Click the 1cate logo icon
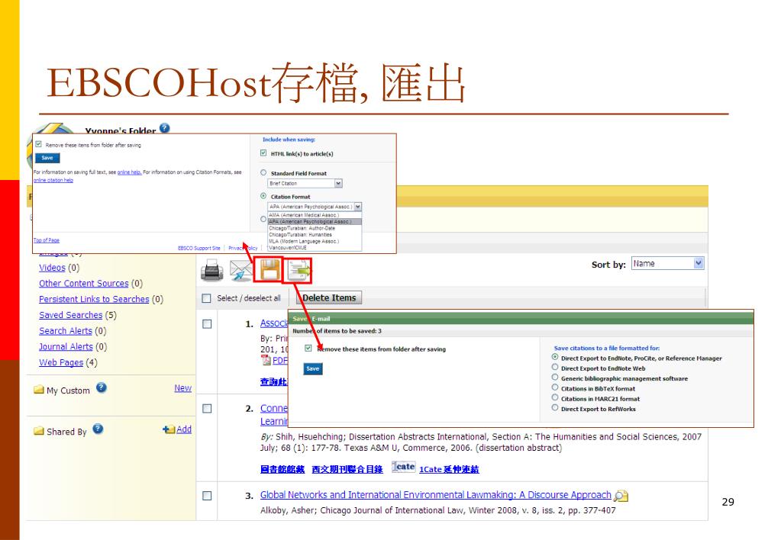The width and height of the screenshot is (781, 540). tap(403, 467)
